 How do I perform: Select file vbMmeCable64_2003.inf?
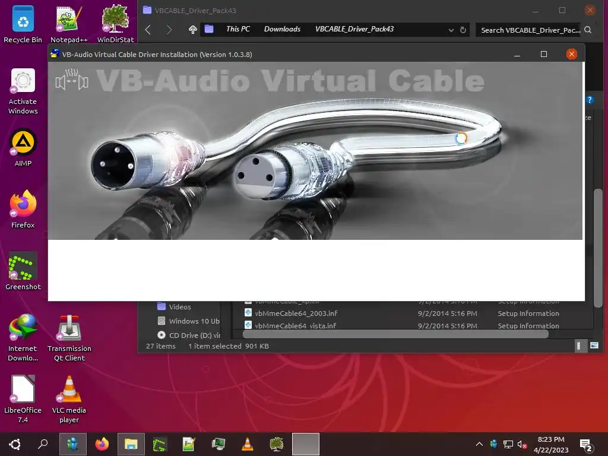pyautogui.click(x=296, y=313)
